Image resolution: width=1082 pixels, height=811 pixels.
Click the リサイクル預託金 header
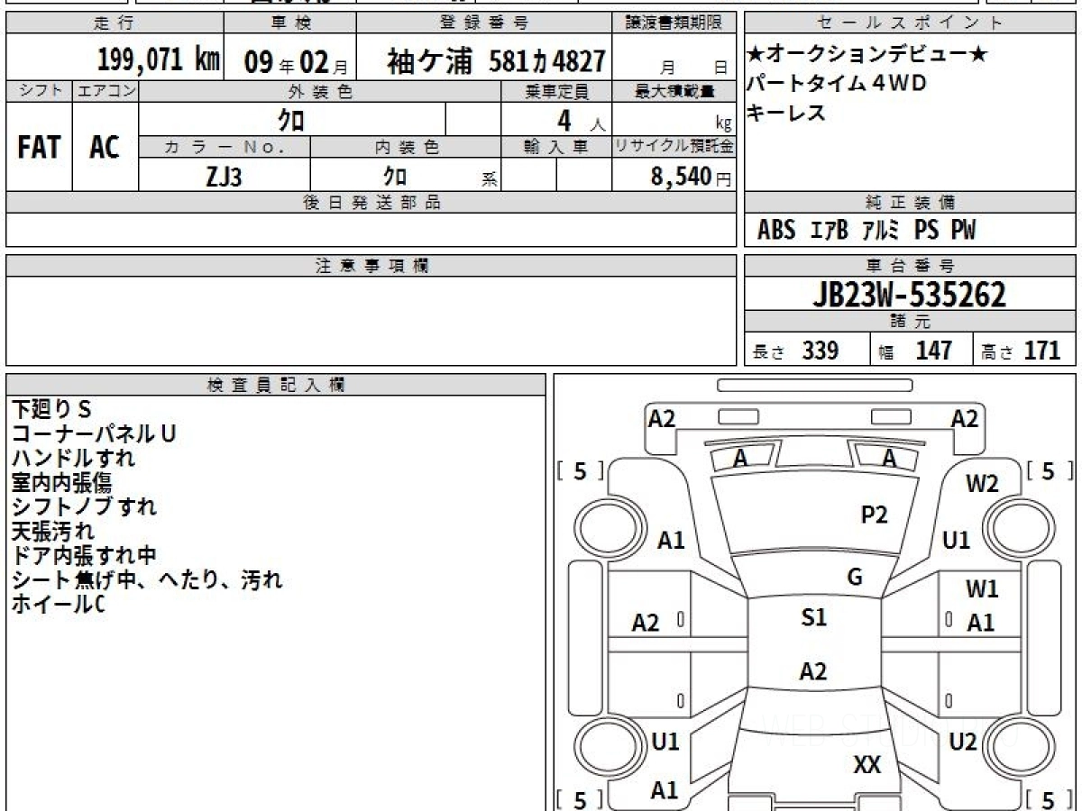coord(674,147)
